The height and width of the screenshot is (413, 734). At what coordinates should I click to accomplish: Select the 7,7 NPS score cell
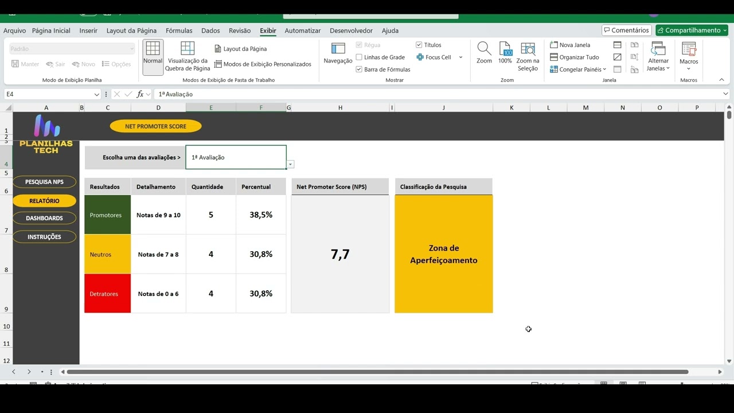[x=340, y=254]
